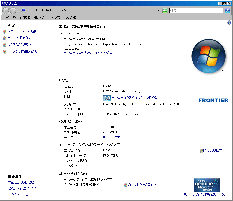Click the shield icon beside システムの保護

pyautogui.click(x=5, y=45)
